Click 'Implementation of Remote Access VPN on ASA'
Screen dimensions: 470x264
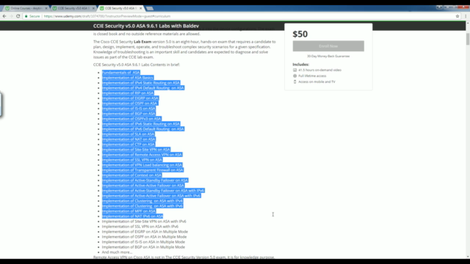tap(142, 155)
